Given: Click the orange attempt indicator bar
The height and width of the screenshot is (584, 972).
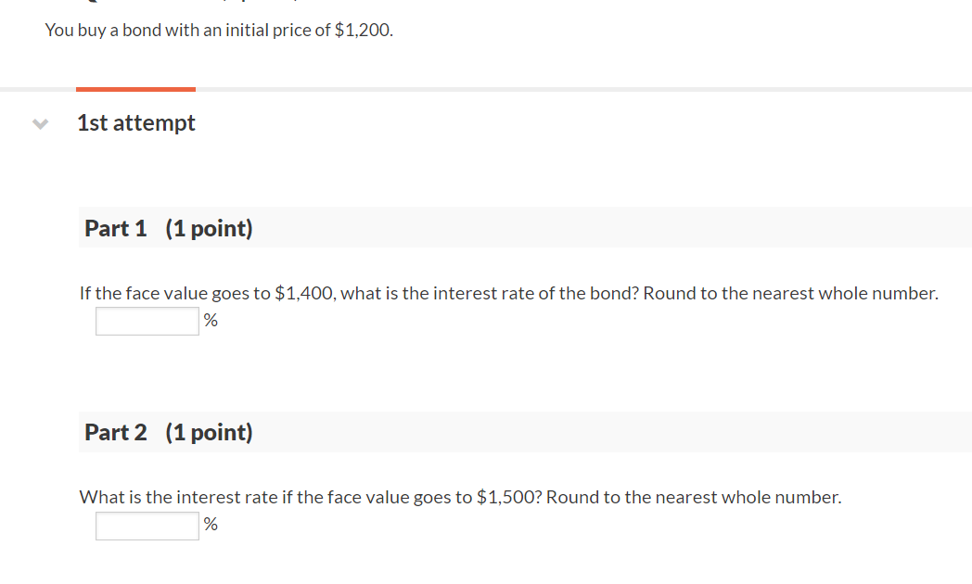Looking at the screenshot, I should [x=135, y=89].
